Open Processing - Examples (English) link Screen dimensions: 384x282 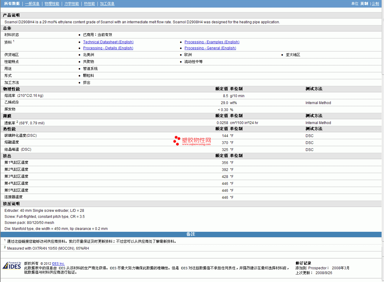click(x=212, y=42)
